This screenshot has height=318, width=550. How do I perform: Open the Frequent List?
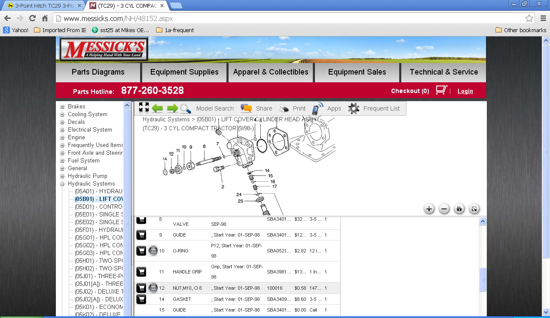tap(374, 108)
